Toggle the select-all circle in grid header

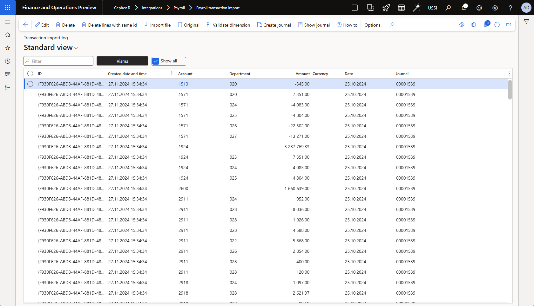30,73
